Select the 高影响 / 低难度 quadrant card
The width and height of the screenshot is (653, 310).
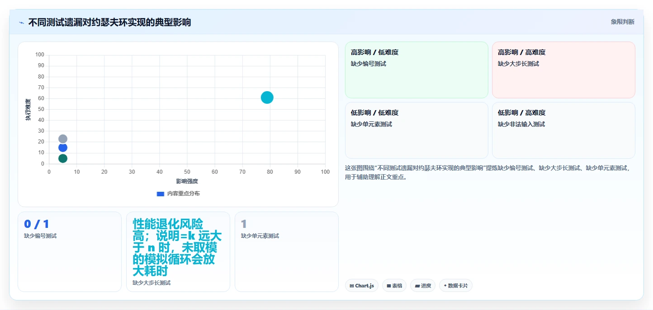416,70
